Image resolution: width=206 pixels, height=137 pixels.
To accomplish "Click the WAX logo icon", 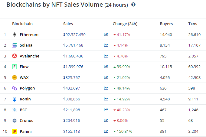I will [x=15, y=77].
